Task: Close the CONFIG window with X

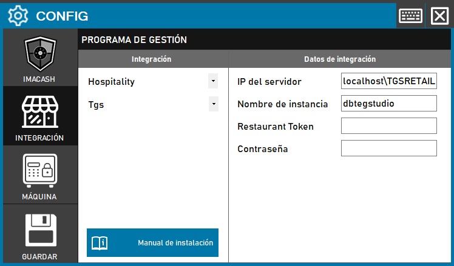Action: [x=439, y=16]
